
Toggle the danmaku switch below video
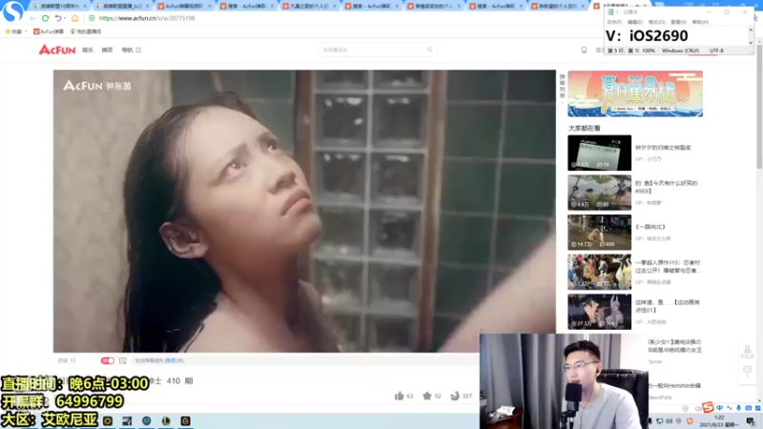(108, 361)
